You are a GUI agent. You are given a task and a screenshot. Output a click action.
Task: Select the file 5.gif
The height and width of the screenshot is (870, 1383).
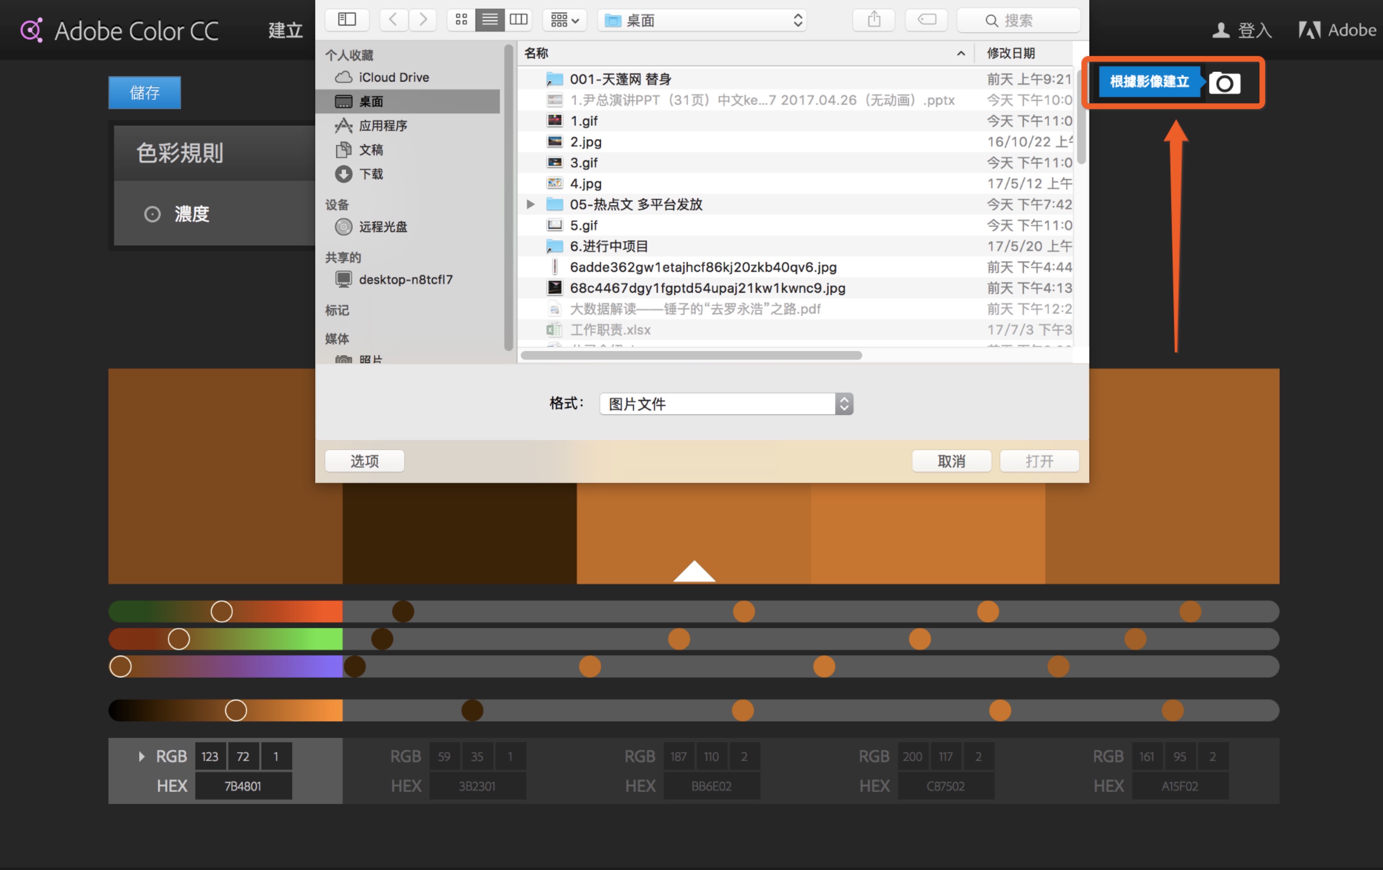pos(795,225)
